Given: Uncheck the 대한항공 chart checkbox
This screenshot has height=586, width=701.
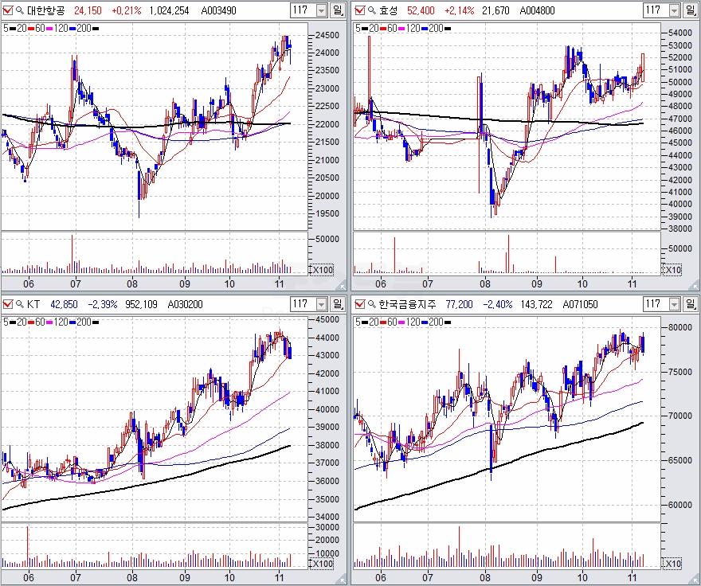Looking at the screenshot, I should coord(8,10).
